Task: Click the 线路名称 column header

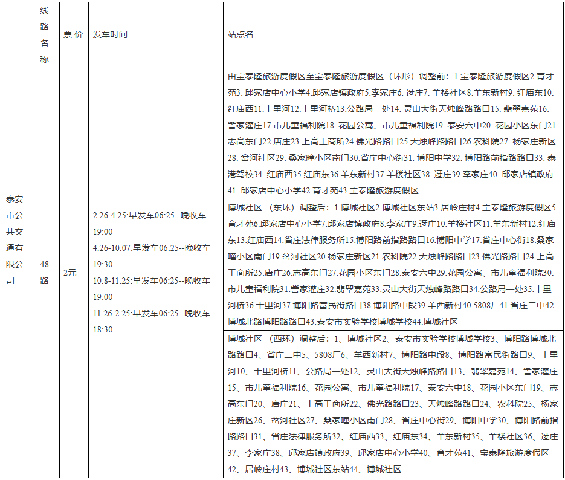Action: (x=44, y=35)
